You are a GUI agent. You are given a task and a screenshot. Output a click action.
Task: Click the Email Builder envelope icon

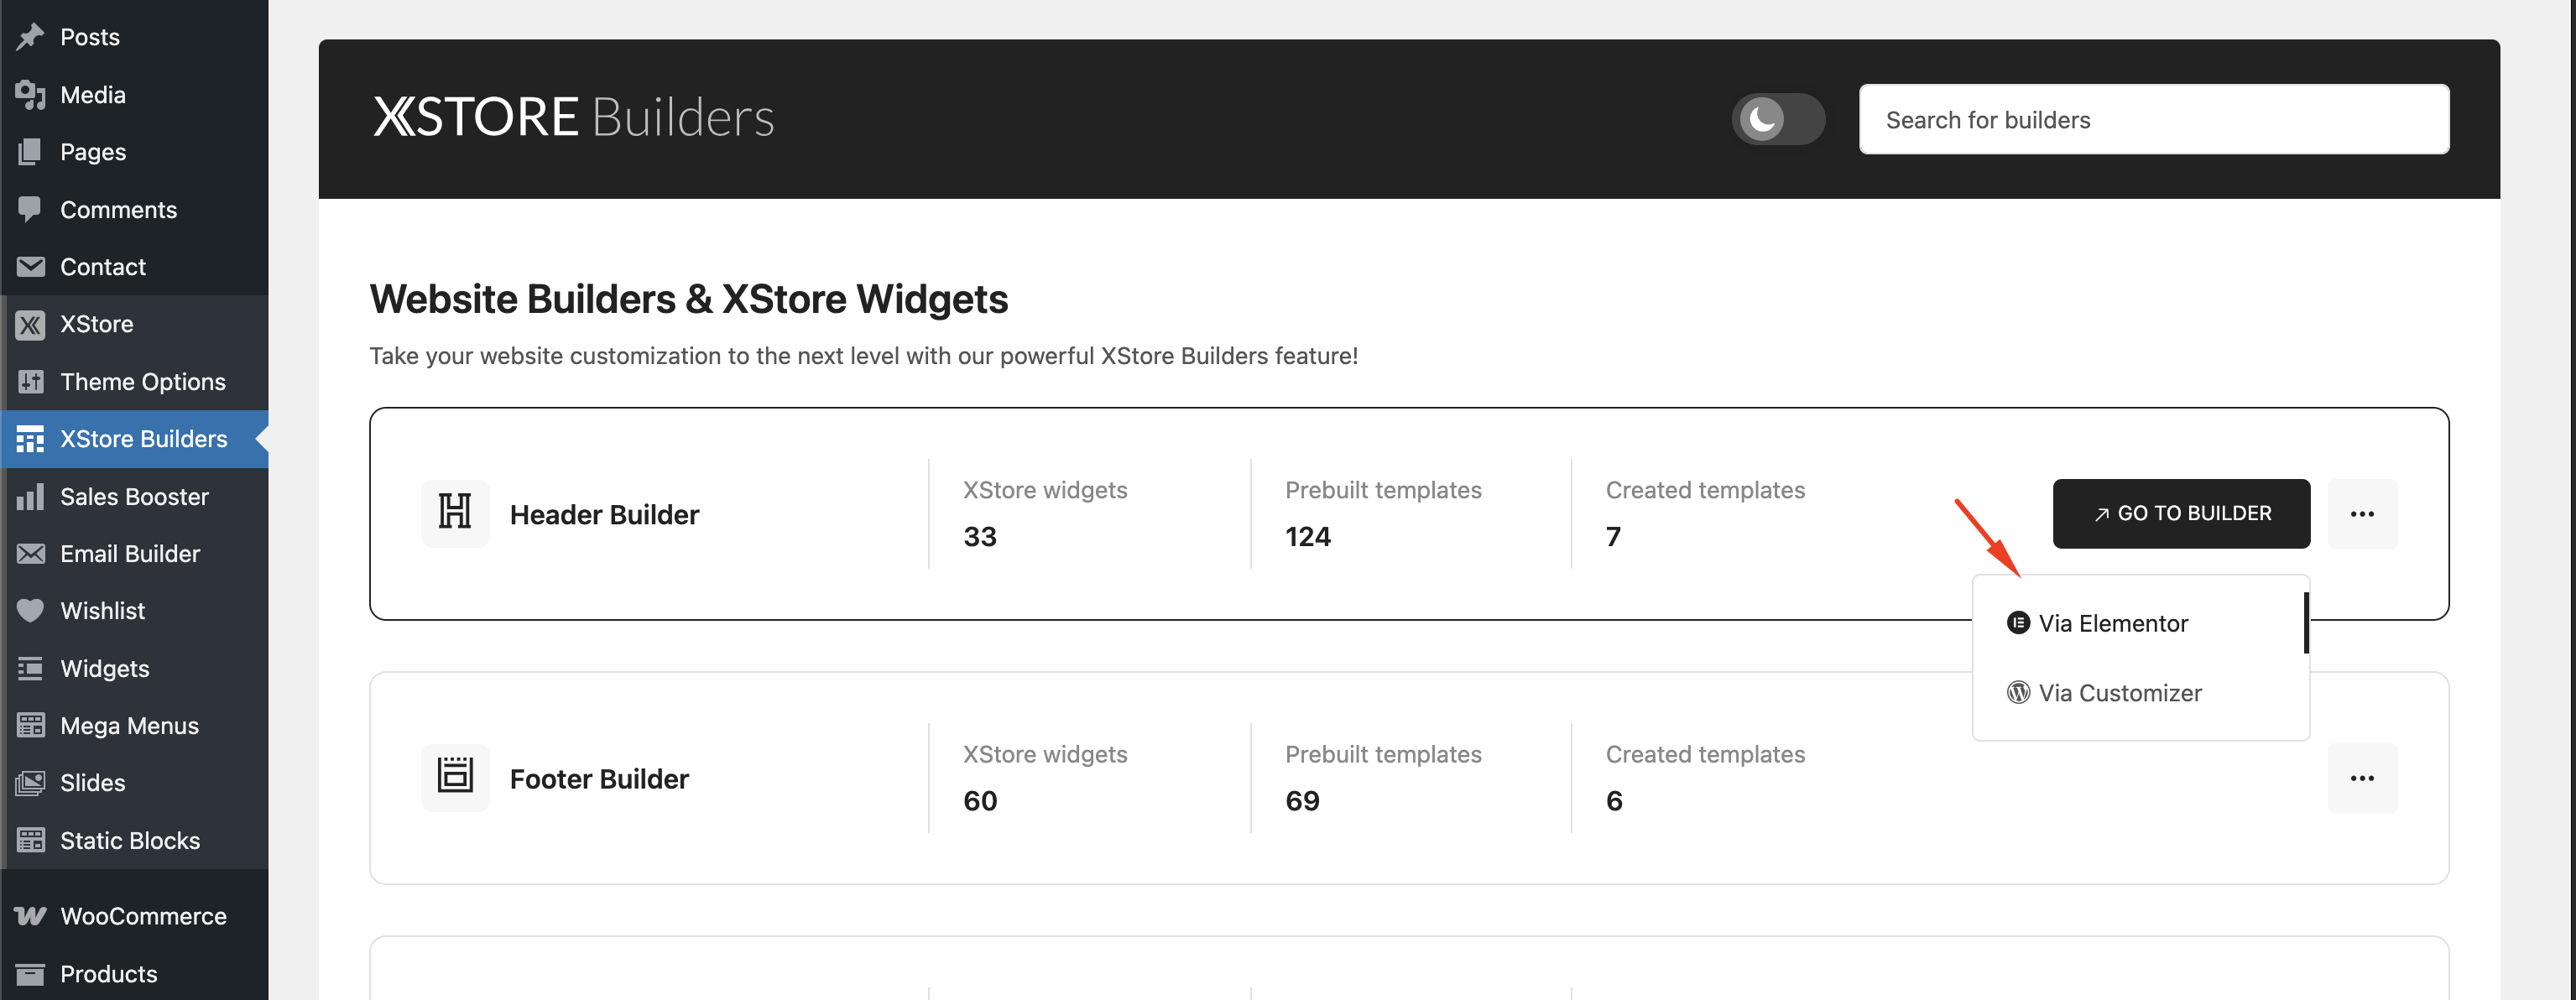(30, 554)
